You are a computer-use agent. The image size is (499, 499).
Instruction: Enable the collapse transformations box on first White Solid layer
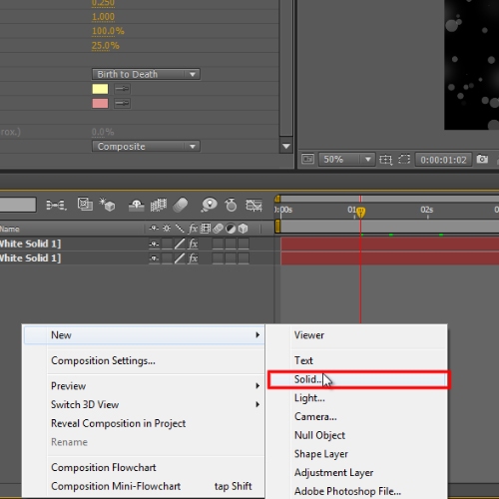167,244
